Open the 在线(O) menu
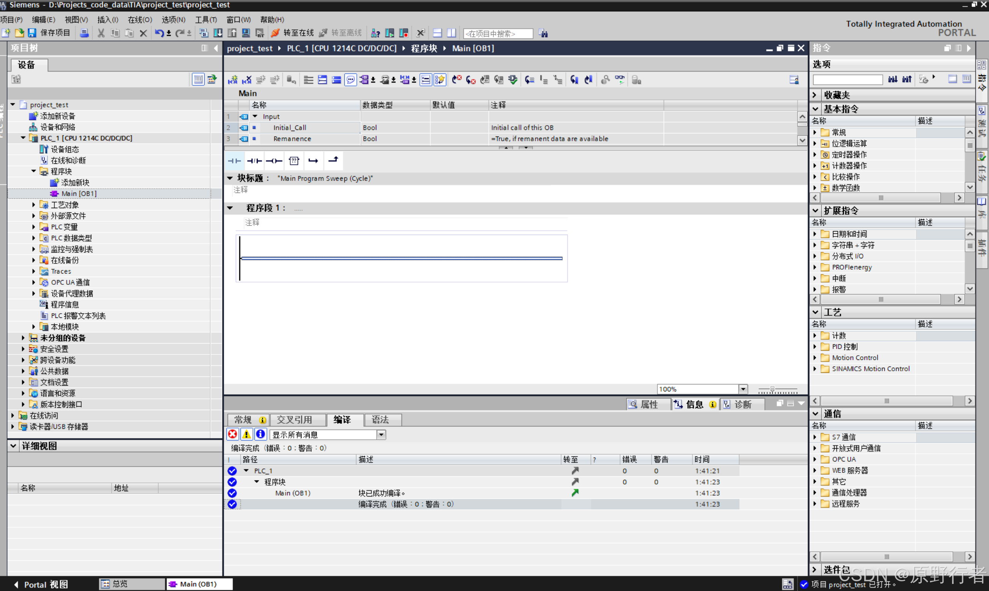This screenshot has width=989, height=591. tap(139, 19)
